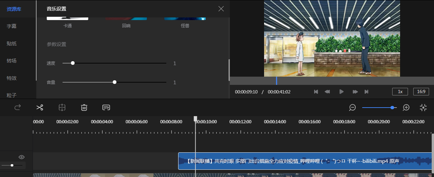
Task: Click the 参数设置 section label
Action: [56, 44]
